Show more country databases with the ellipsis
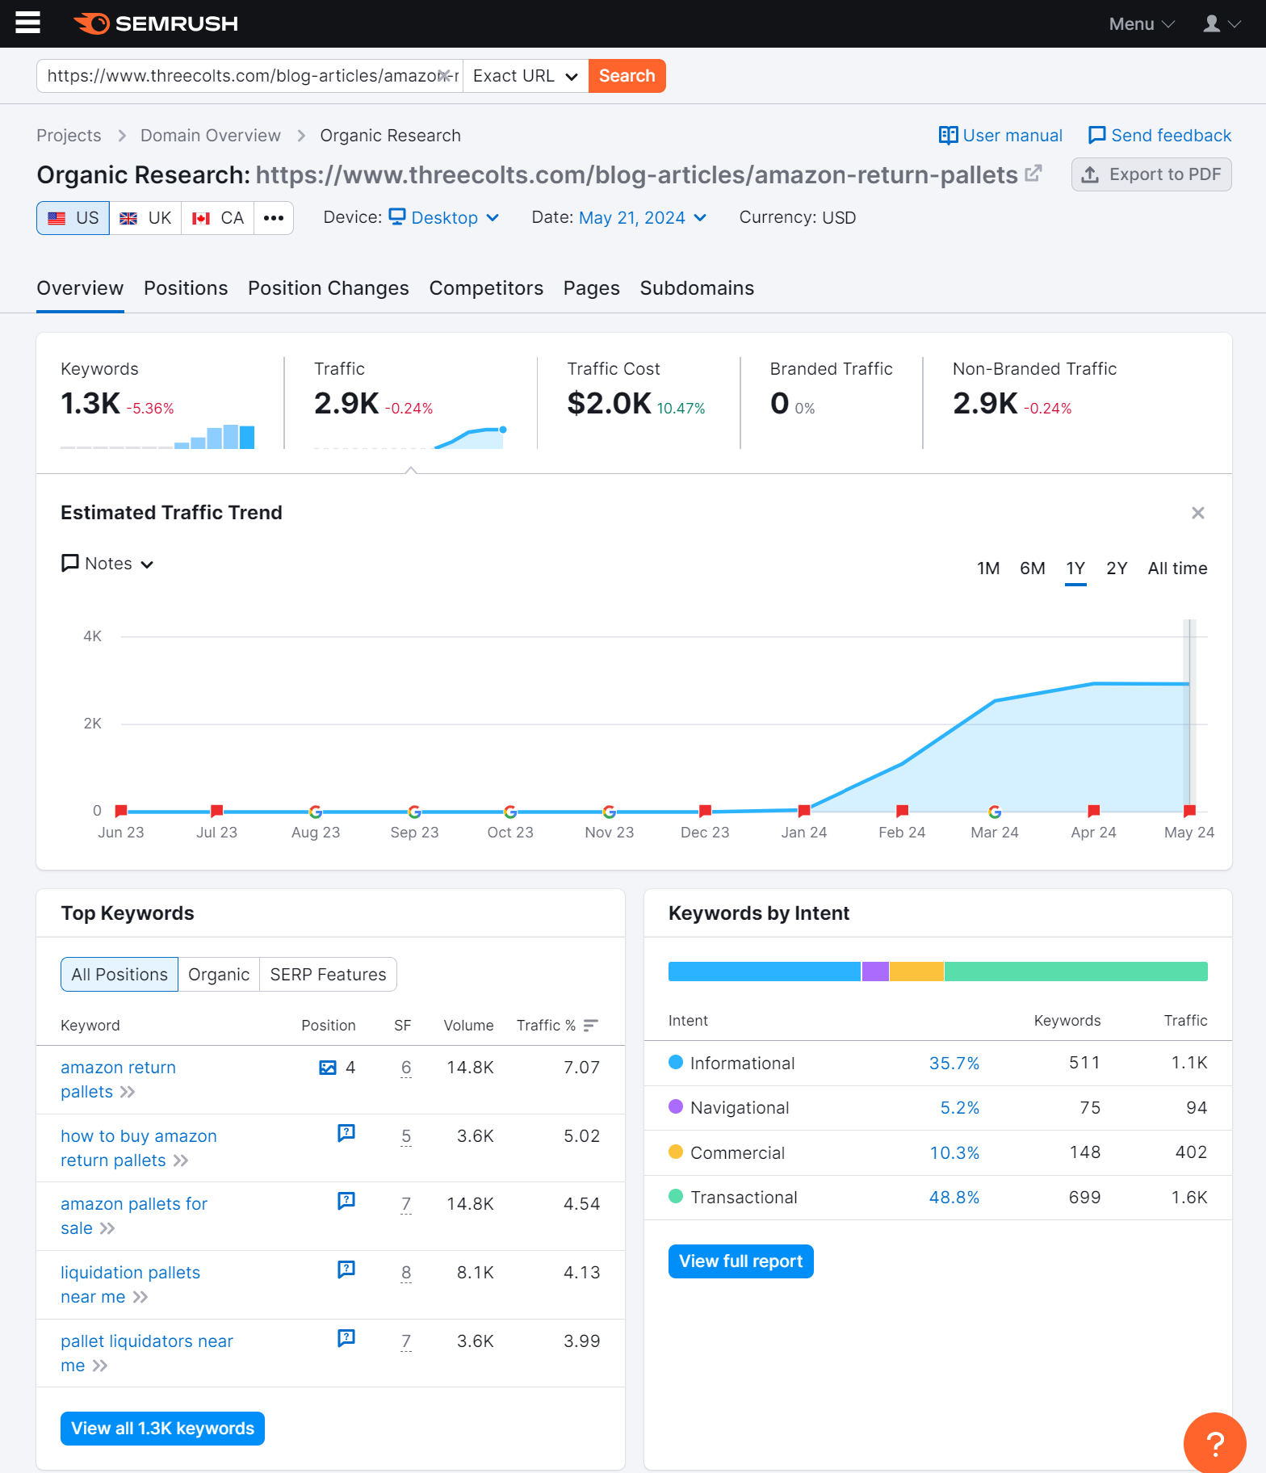Screen dimensions: 1266x1473 tap(274, 218)
